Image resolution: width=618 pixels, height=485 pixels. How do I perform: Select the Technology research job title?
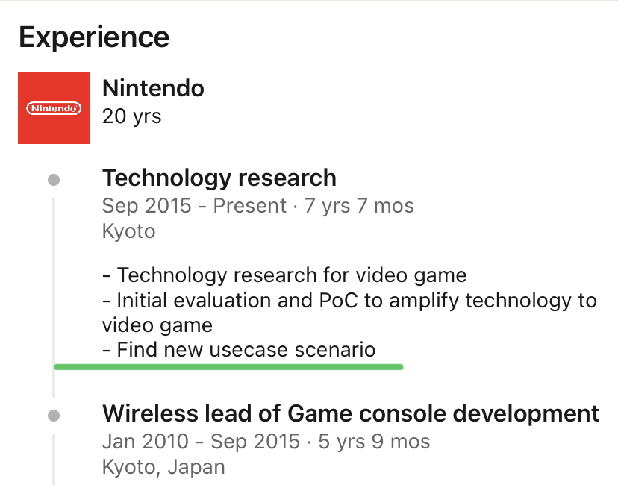(x=219, y=178)
